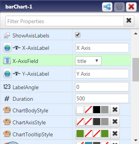Click the scrollbar down arrow
The image size is (139, 144).
coord(136,140)
